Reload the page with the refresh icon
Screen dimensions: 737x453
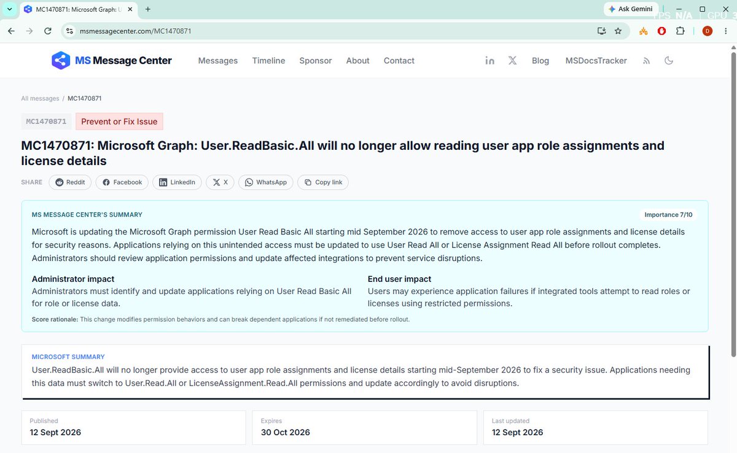[x=48, y=31]
